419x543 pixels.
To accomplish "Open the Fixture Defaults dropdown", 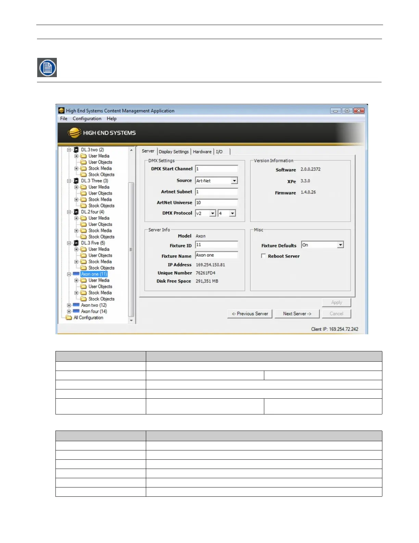I will click(x=340, y=245).
